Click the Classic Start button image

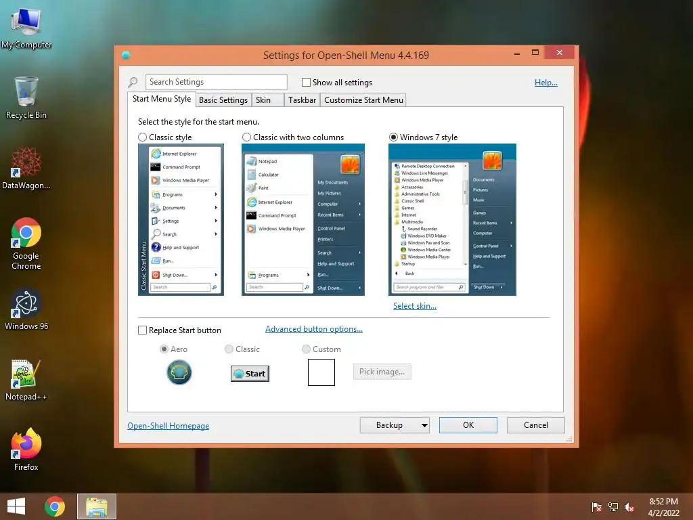(250, 374)
